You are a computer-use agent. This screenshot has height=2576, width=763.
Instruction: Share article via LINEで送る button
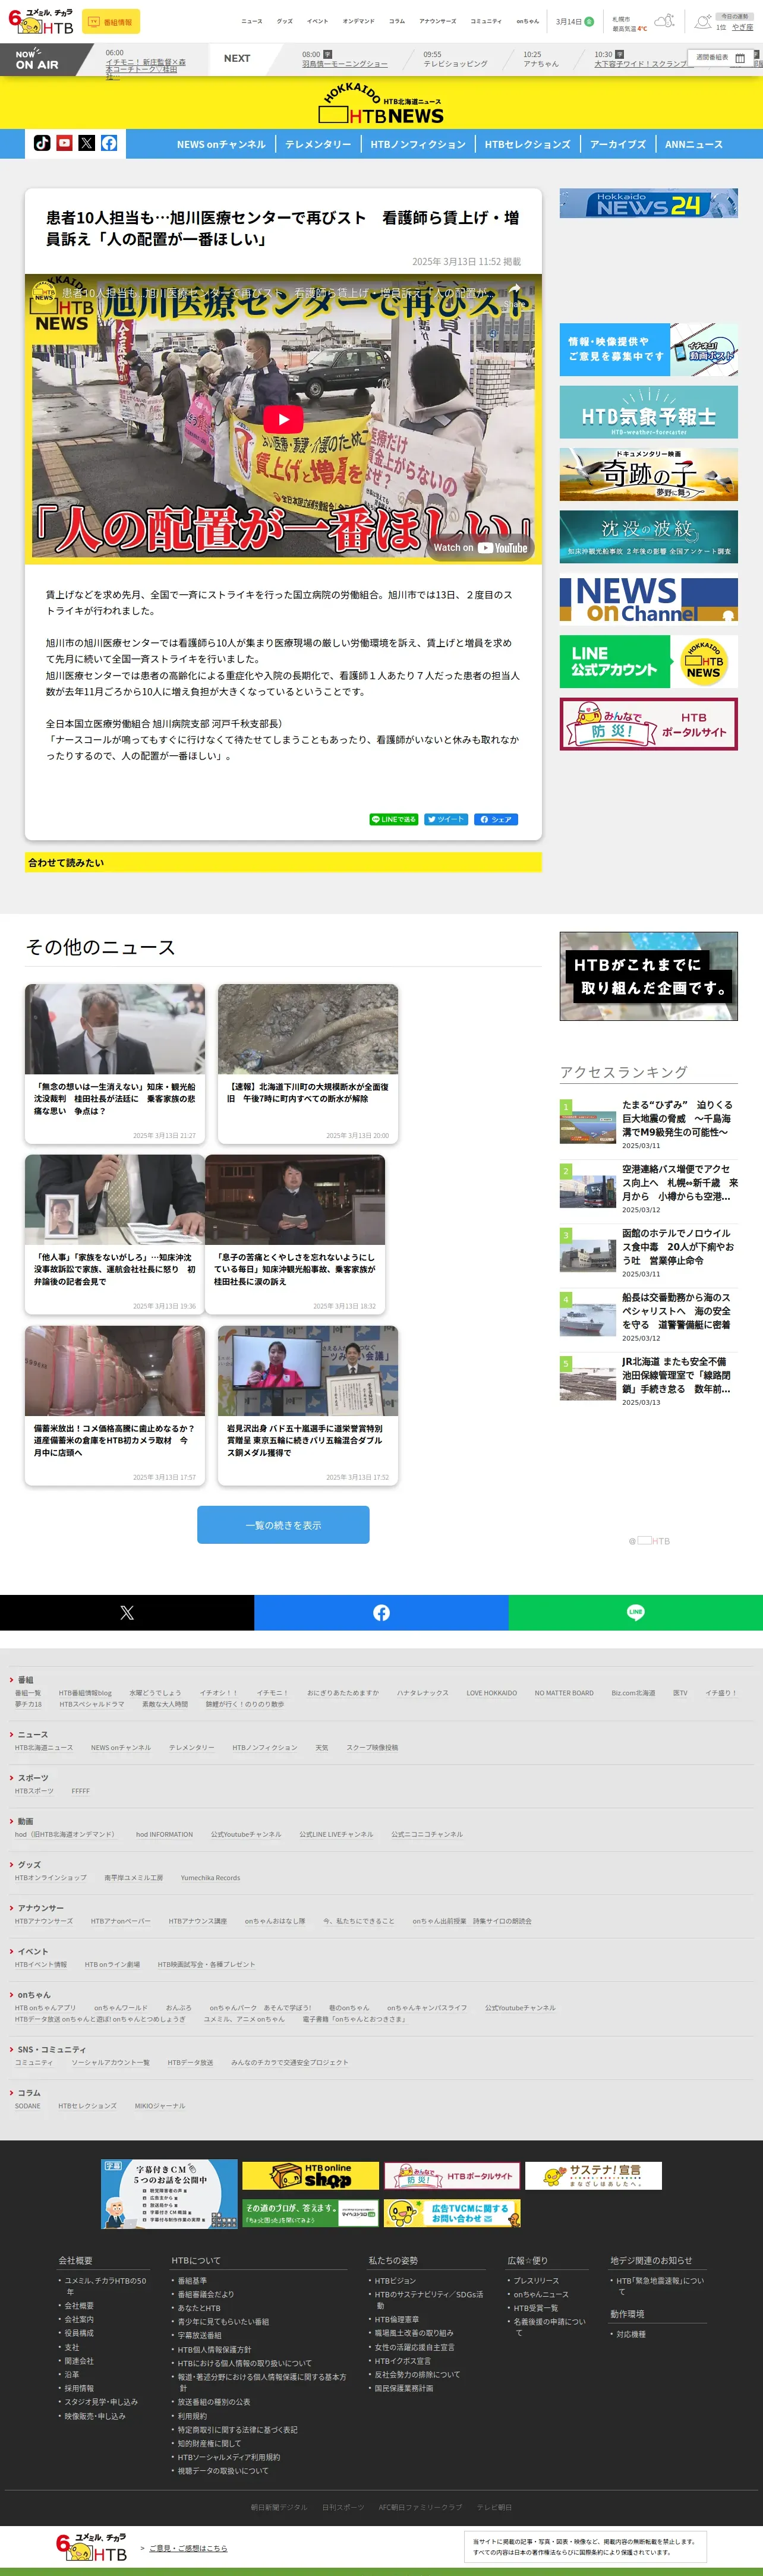[394, 819]
